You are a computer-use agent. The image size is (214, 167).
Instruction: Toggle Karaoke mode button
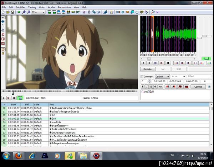click(148, 69)
